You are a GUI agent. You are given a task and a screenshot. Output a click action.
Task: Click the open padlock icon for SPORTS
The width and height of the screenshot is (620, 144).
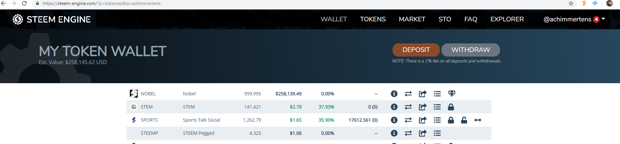pos(464,120)
